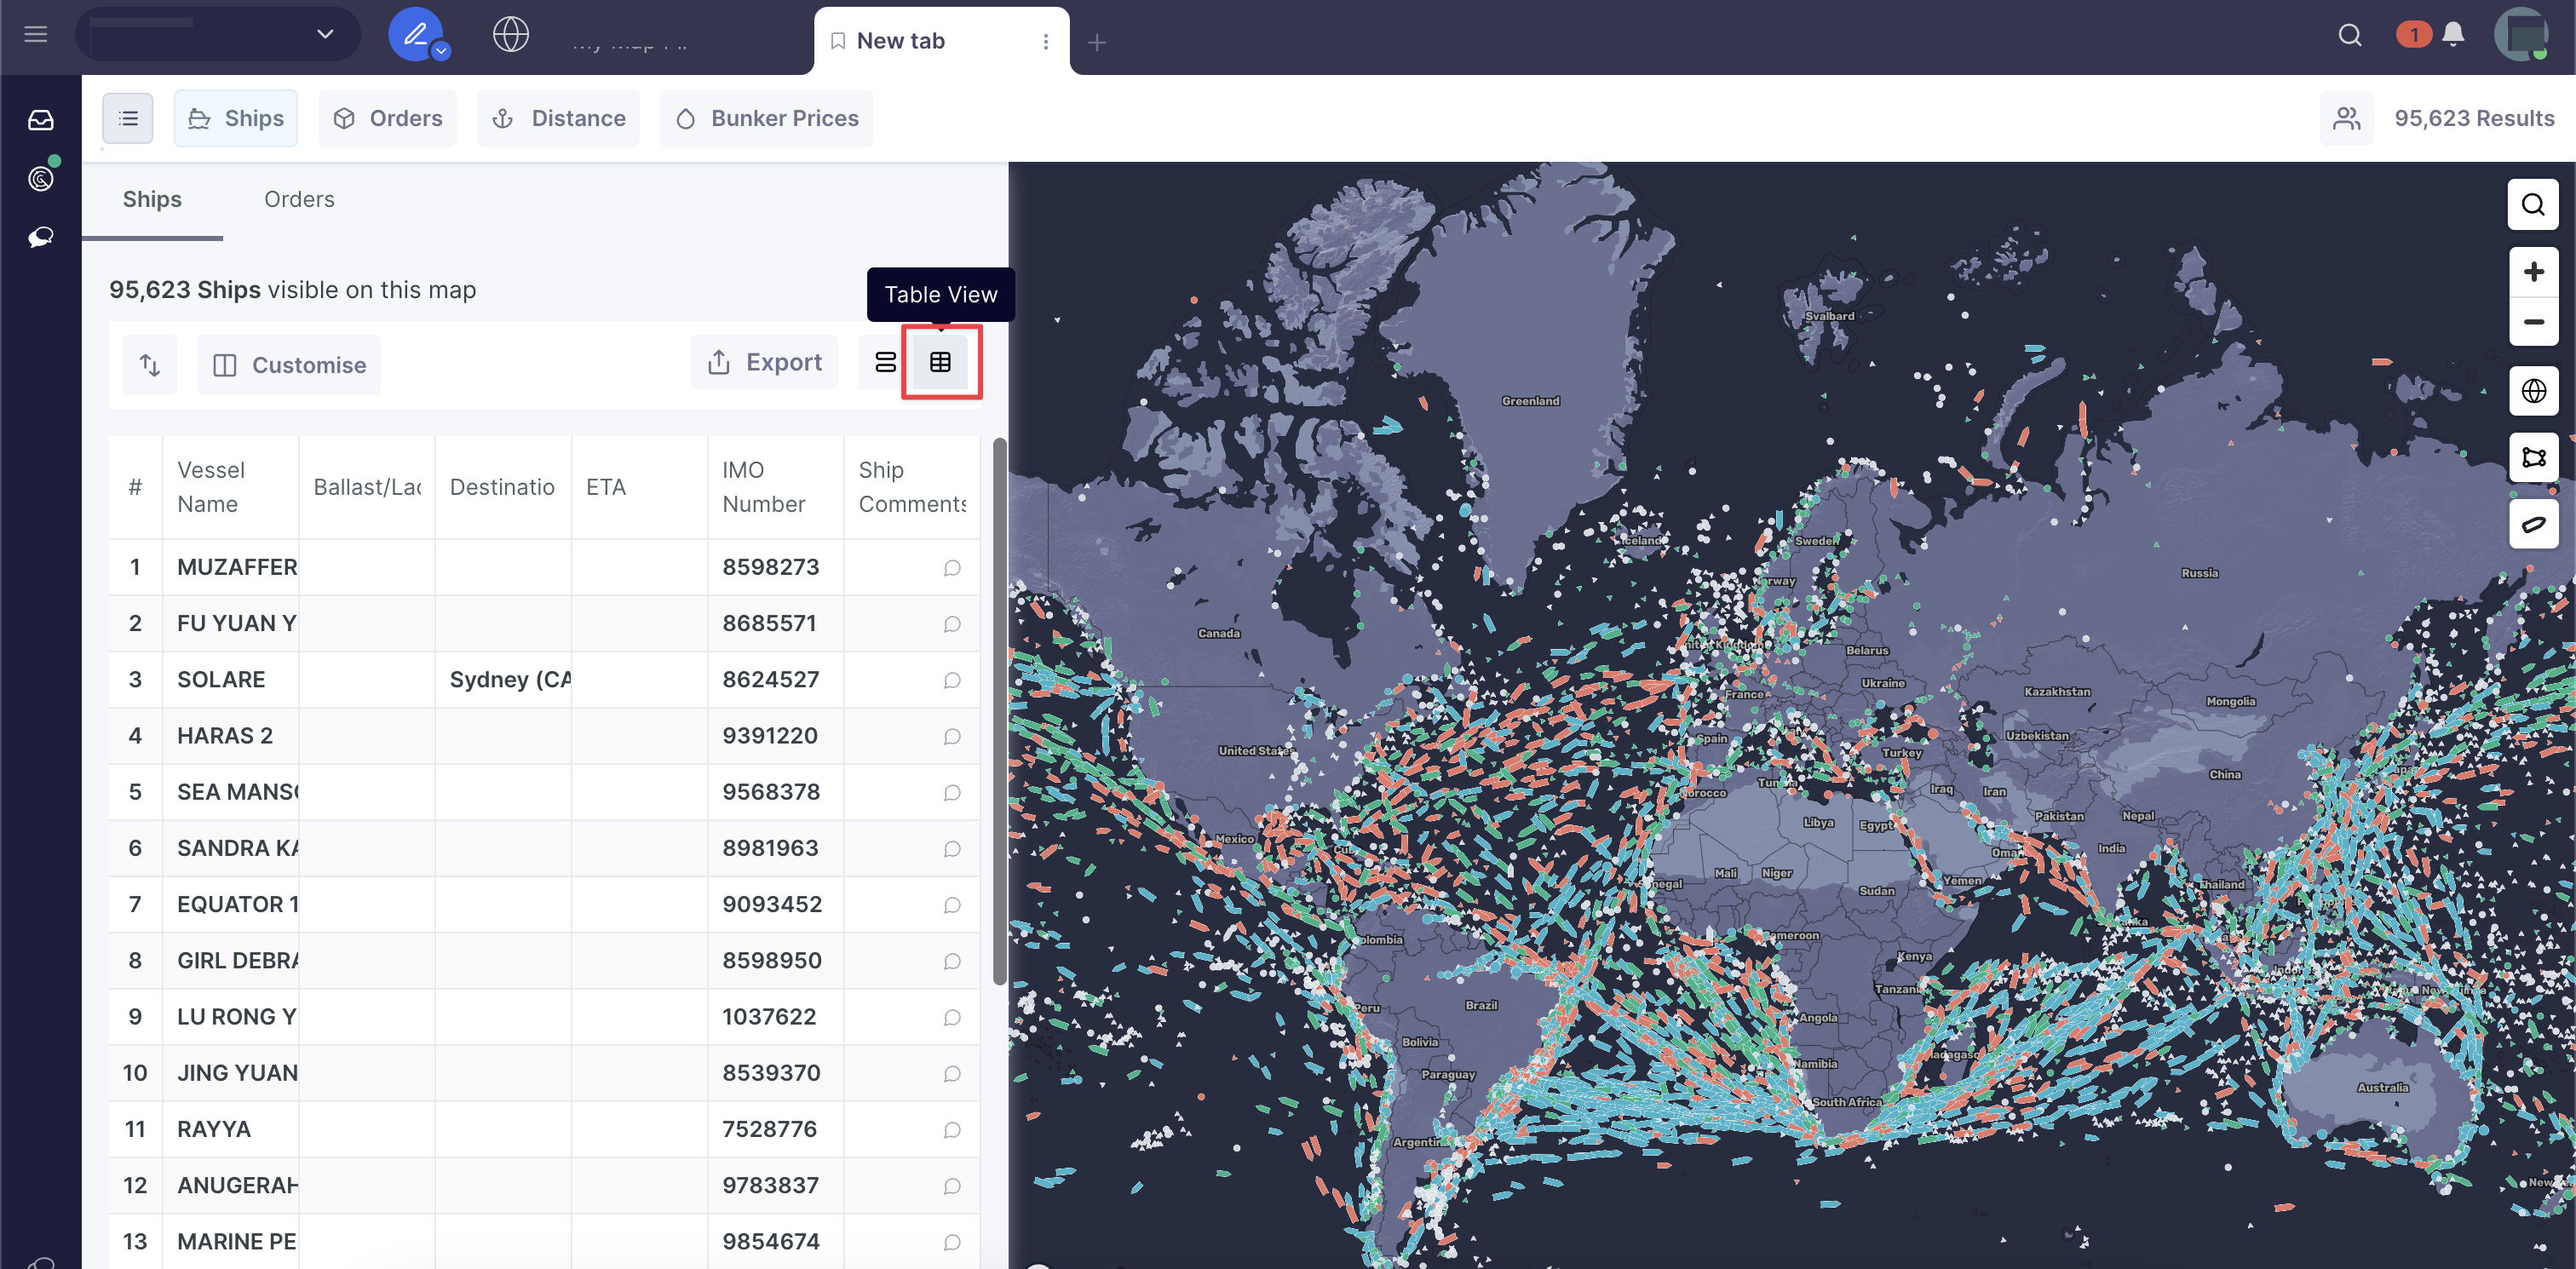Open the New tab three-dot menu

[x=1045, y=41]
